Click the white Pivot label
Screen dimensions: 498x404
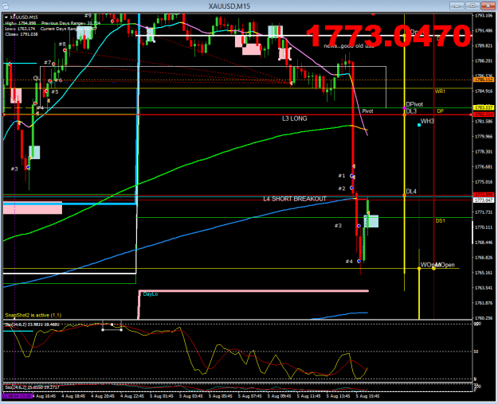[x=367, y=111]
